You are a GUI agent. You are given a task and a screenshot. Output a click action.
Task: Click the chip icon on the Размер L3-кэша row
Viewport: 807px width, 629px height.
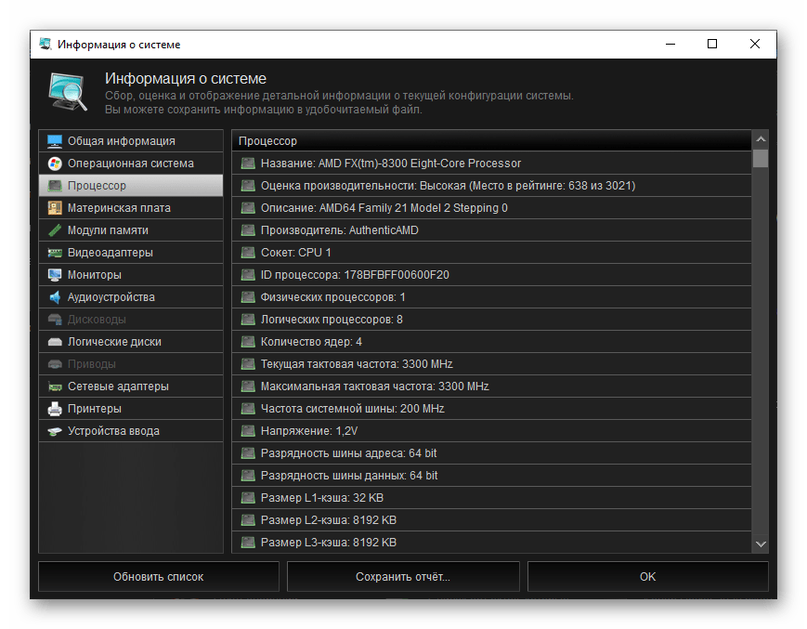(248, 542)
